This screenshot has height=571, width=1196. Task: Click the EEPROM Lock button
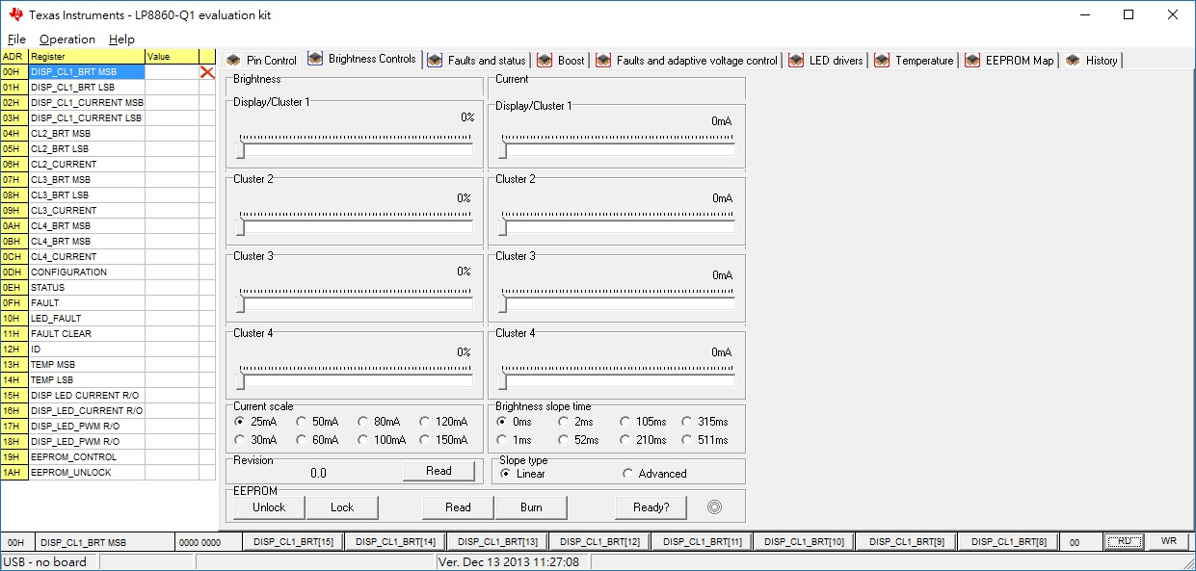[x=342, y=507]
